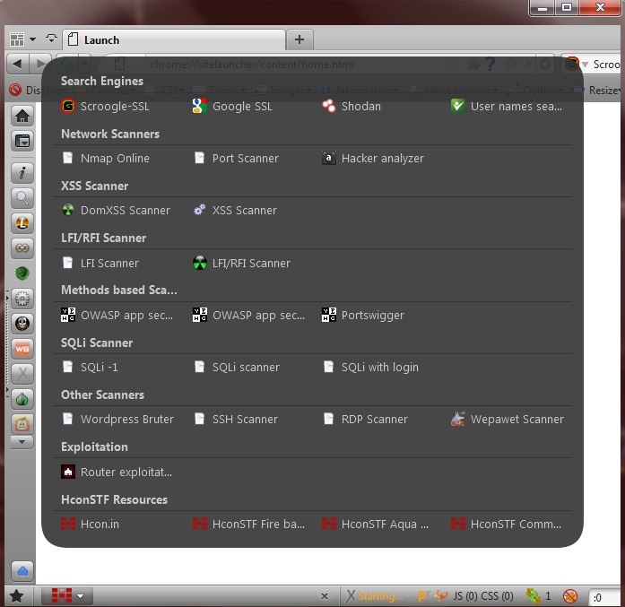Open SQLi scanner entry
625x607 pixels.
click(x=237, y=367)
